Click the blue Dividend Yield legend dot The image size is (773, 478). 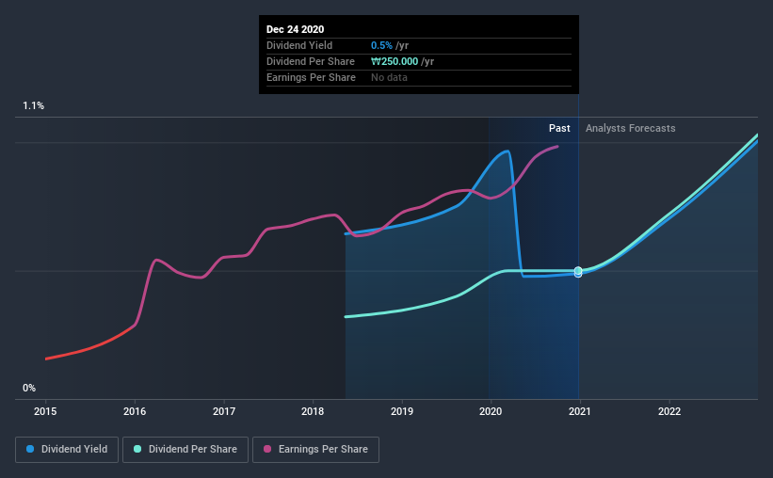coord(30,449)
